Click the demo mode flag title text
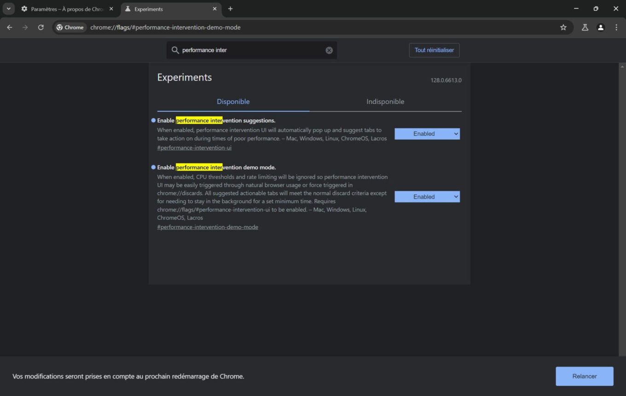Screen dimensions: 626x396 click(x=216, y=167)
